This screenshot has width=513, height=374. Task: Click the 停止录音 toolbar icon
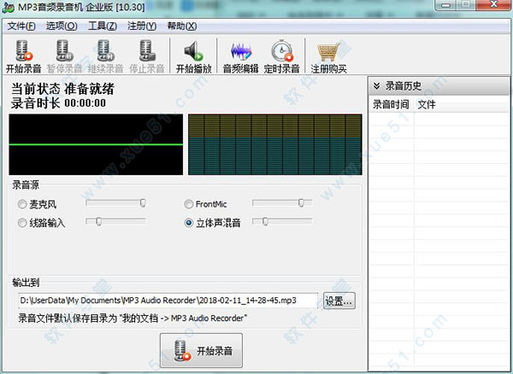147,50
